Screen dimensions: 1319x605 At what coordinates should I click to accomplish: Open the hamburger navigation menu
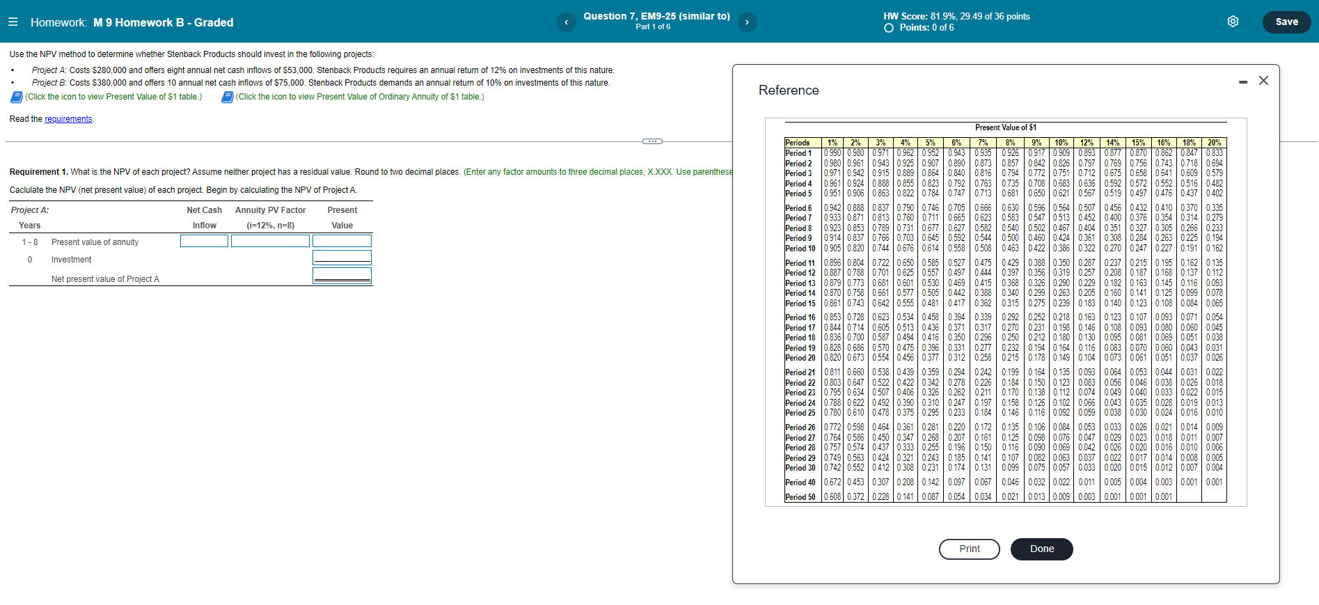coord(13,22)
